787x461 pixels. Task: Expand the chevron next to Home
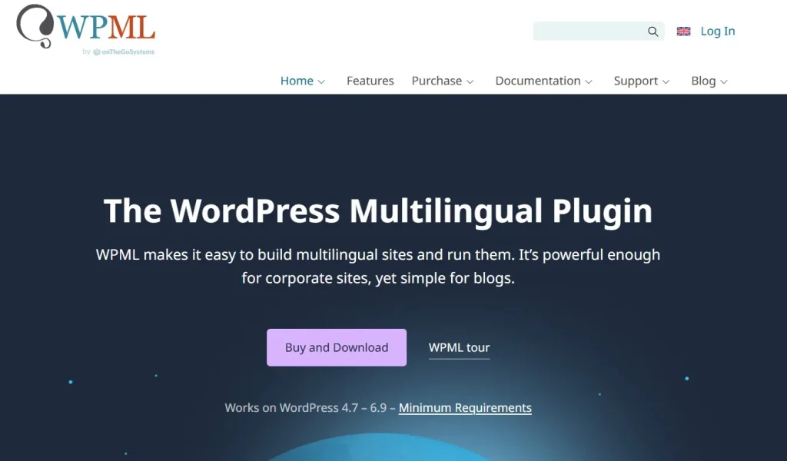(322, 81)
